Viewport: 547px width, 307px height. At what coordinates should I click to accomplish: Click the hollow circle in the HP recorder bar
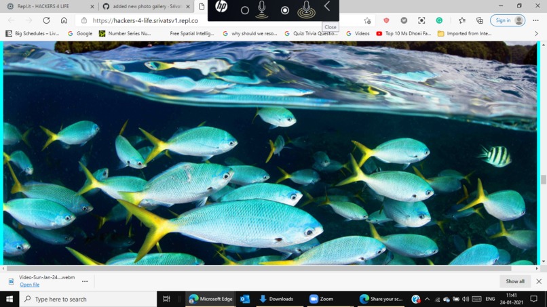tap(245, 10)
